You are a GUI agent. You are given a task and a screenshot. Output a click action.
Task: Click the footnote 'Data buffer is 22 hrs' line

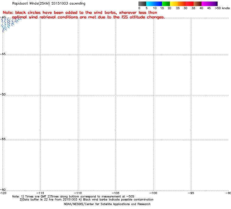pyautogui.click(x=87, y=200)
